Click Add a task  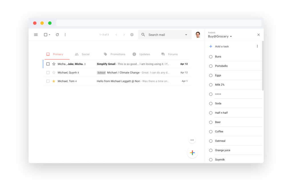(x=222, y=46)
